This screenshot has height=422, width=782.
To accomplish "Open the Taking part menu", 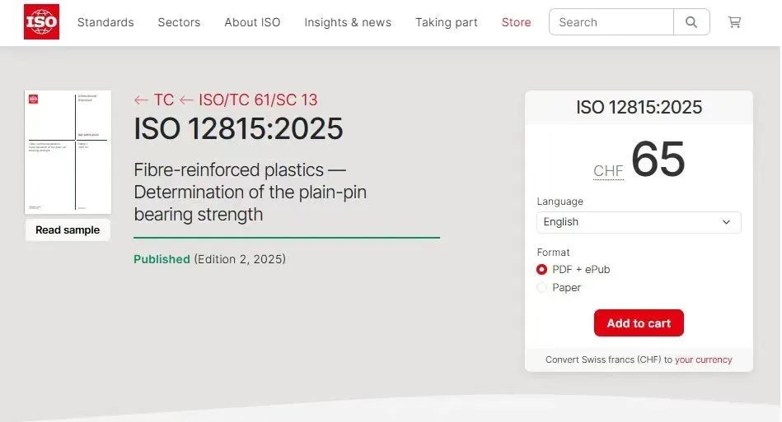I will click(x=446, y=22).
